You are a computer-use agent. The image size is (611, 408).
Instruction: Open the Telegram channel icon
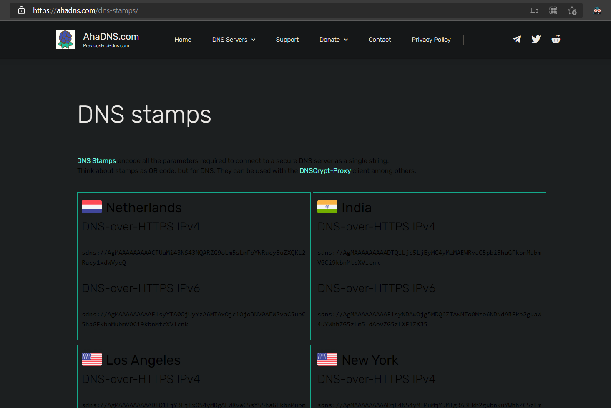[517, 39]
